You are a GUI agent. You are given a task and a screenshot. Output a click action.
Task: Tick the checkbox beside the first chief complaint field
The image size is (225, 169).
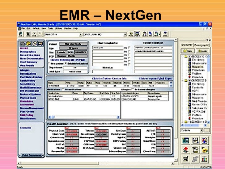129,48
